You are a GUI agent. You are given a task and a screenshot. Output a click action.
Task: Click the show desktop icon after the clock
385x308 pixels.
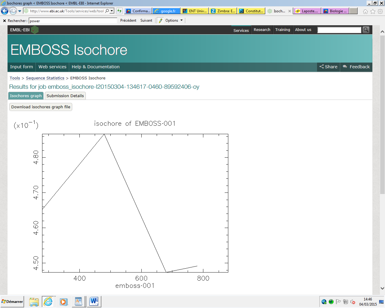pyautogui.click(x=381, y=302)
